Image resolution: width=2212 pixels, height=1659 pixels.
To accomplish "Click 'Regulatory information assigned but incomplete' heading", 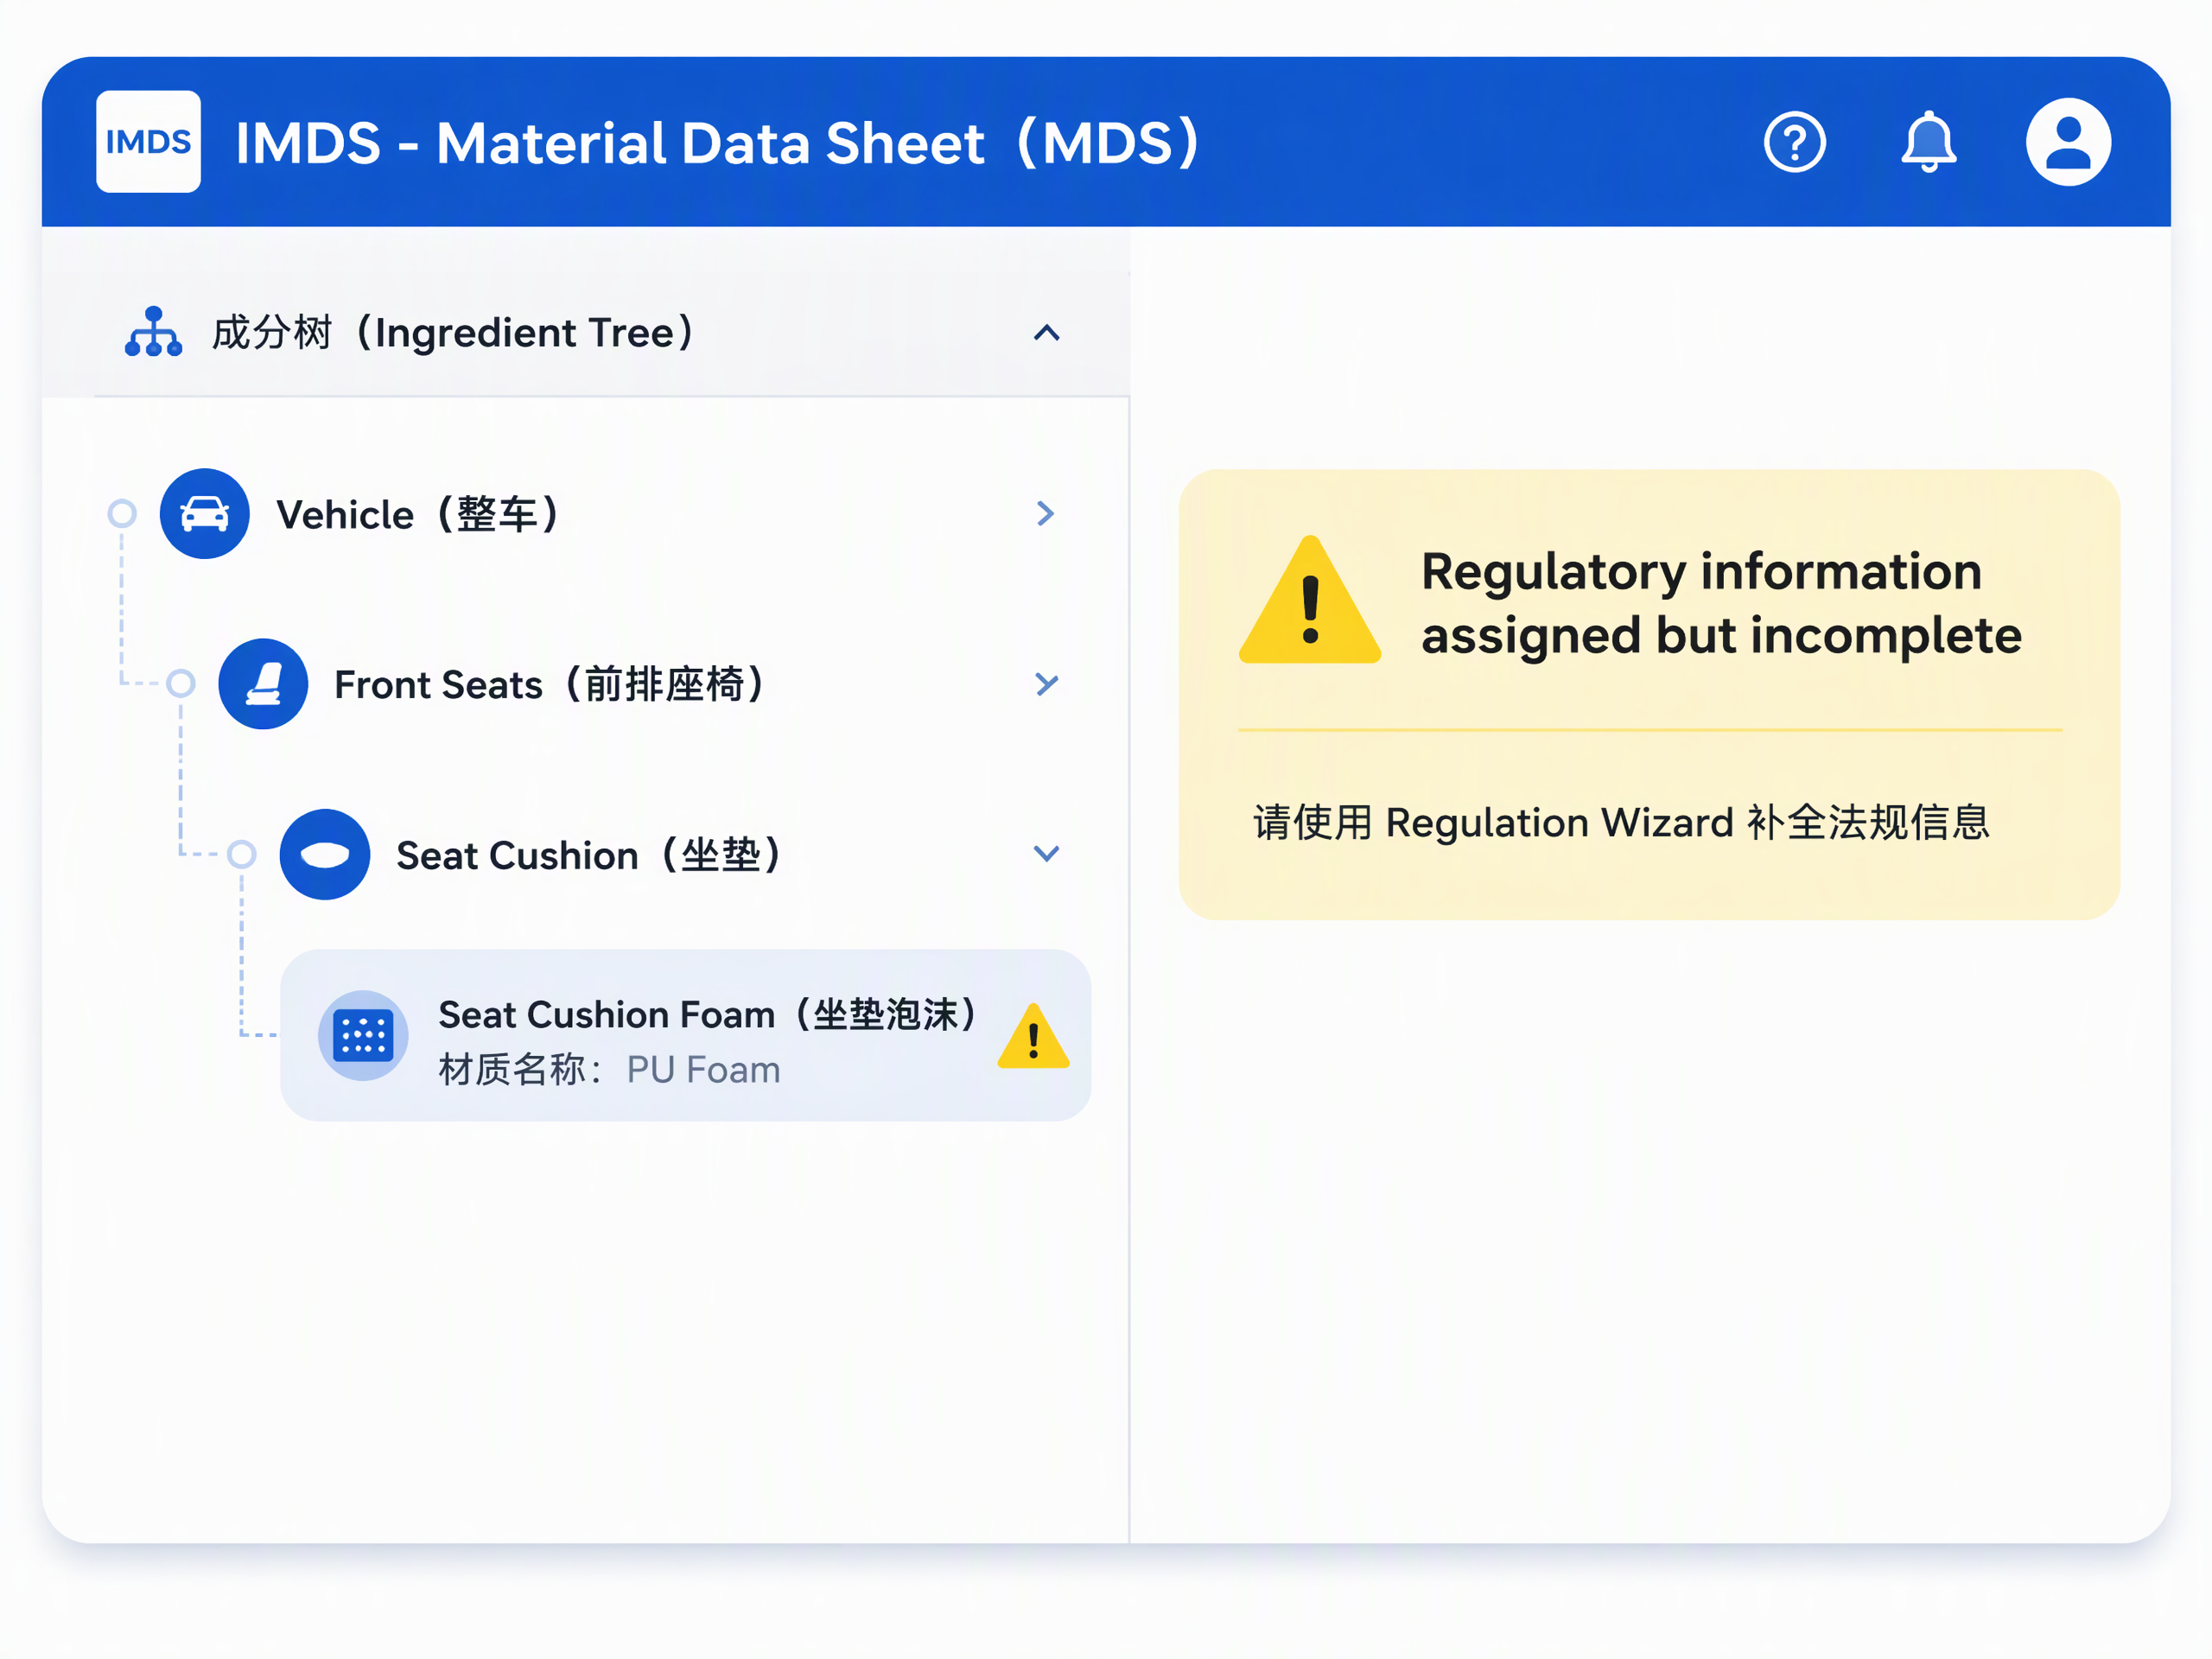I will 1721,603.
